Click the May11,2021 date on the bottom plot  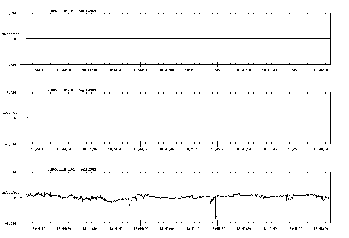tap(87, 169)
